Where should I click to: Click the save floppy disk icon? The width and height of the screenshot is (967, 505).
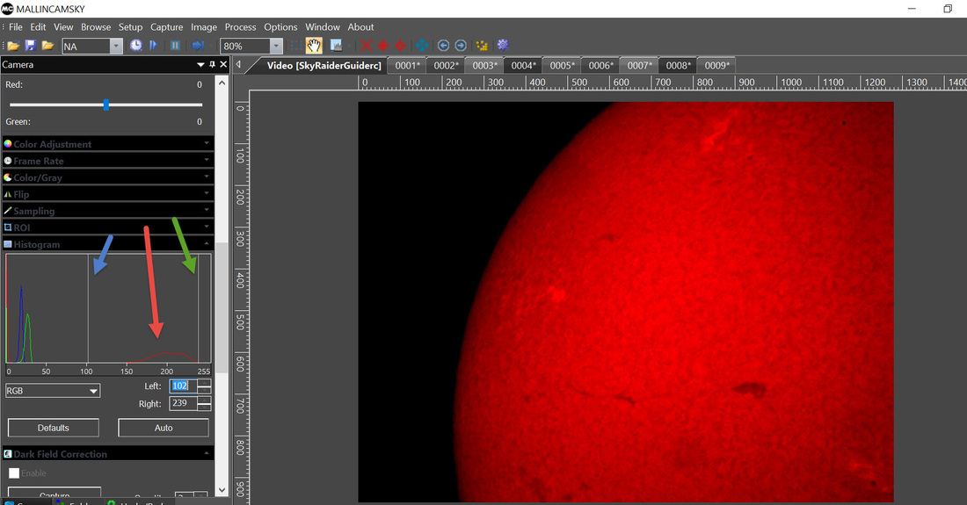pos(30,46)
